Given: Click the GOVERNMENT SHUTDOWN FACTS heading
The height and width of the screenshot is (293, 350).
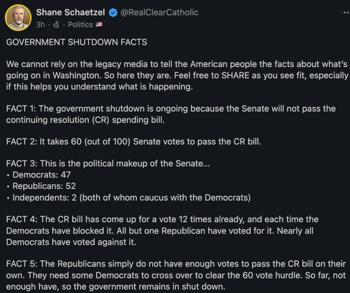Looking at the screenshot, I should click(x=77, y=42).
